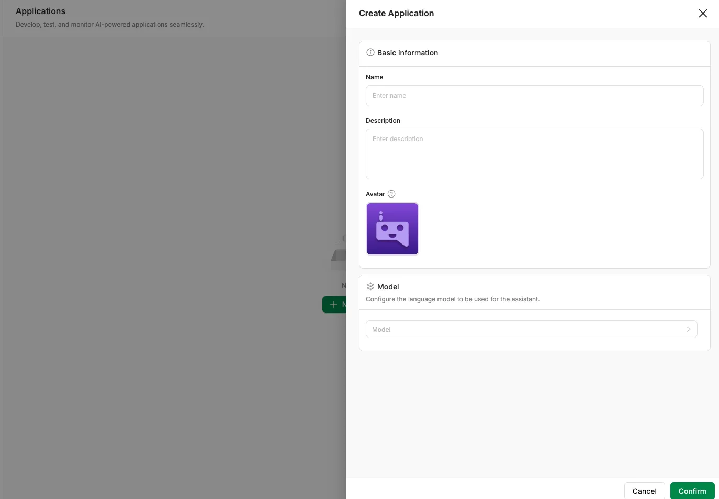Click the Cancel button
This screenshot has height=499, width=719.
pyautogui.click(x=644, y=491)
